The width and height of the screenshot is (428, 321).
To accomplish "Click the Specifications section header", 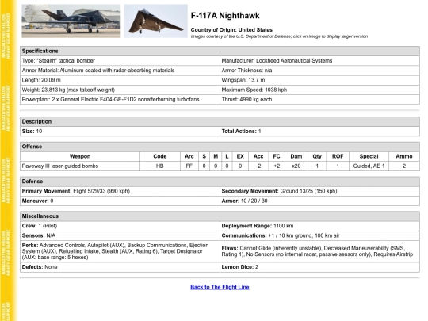I will (220, 51).
